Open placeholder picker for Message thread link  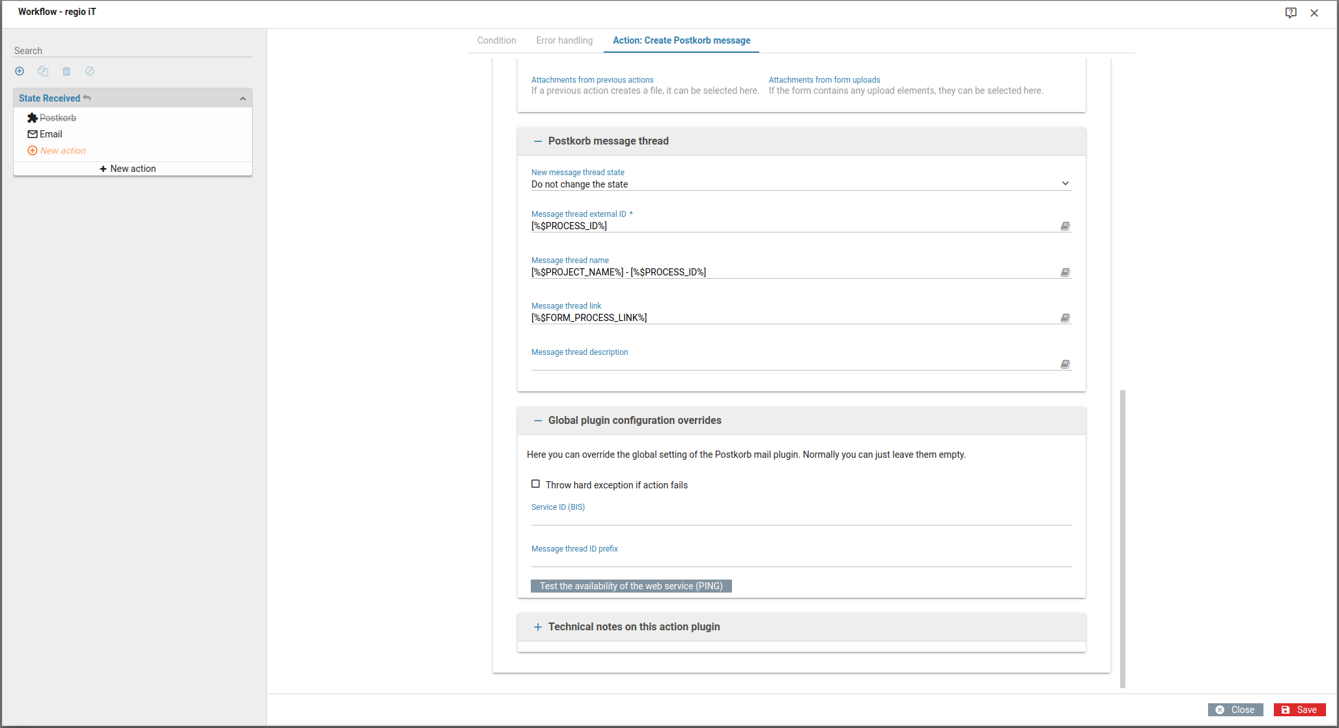pos(1065,318)
